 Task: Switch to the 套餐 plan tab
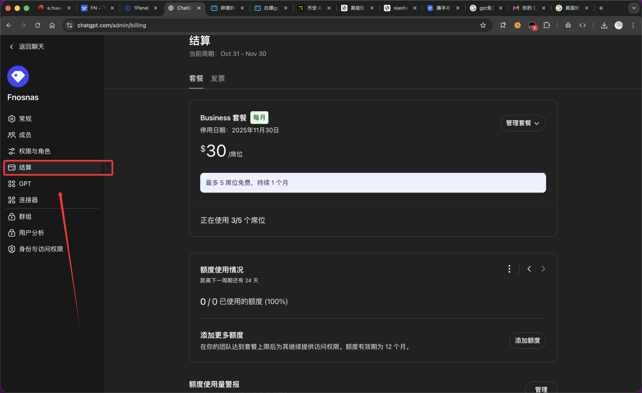pyautogui.click(x=196, y=78)
